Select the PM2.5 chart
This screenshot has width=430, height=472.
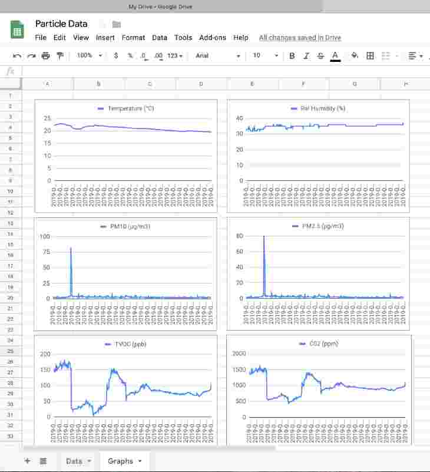[318, 273]
